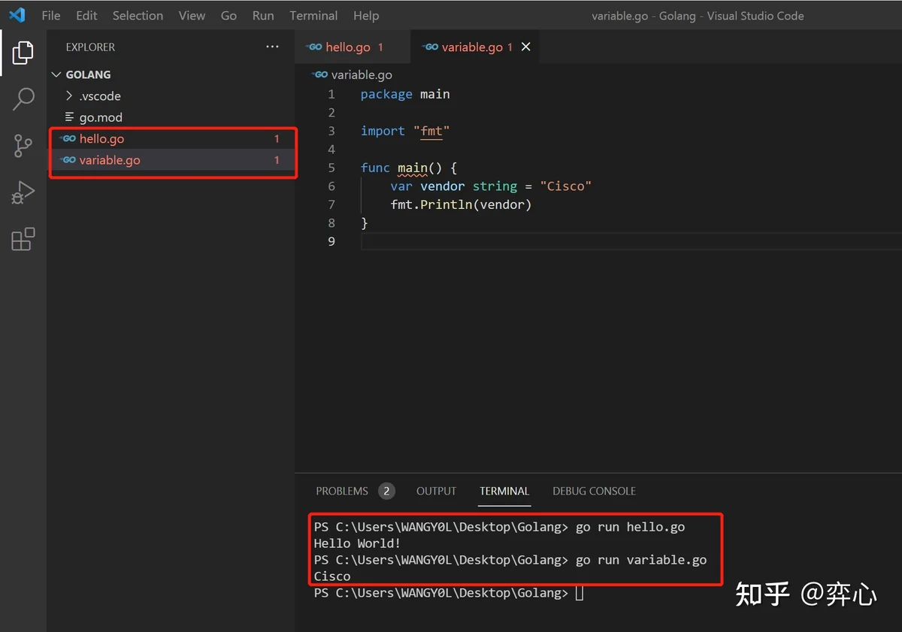Click the var vendor string declaration line
Image resolution: width=902 pixels, height=632 pixels.
click(x=492, y=186)
